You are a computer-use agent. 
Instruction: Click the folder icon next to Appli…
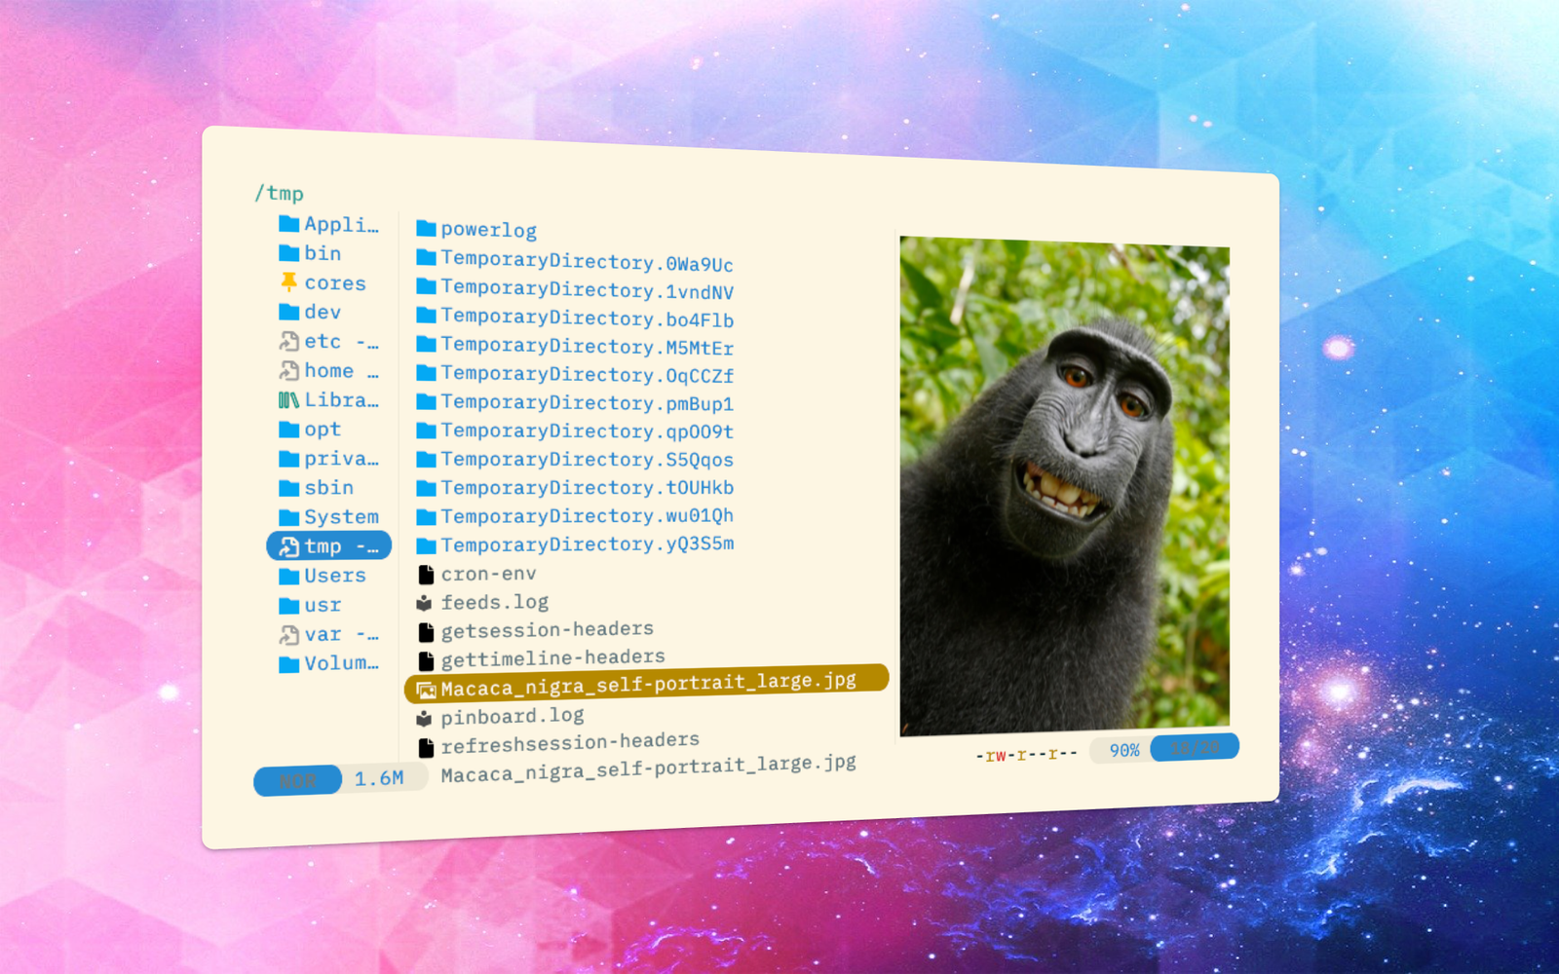pyautogui.click(x=289, y=224)
